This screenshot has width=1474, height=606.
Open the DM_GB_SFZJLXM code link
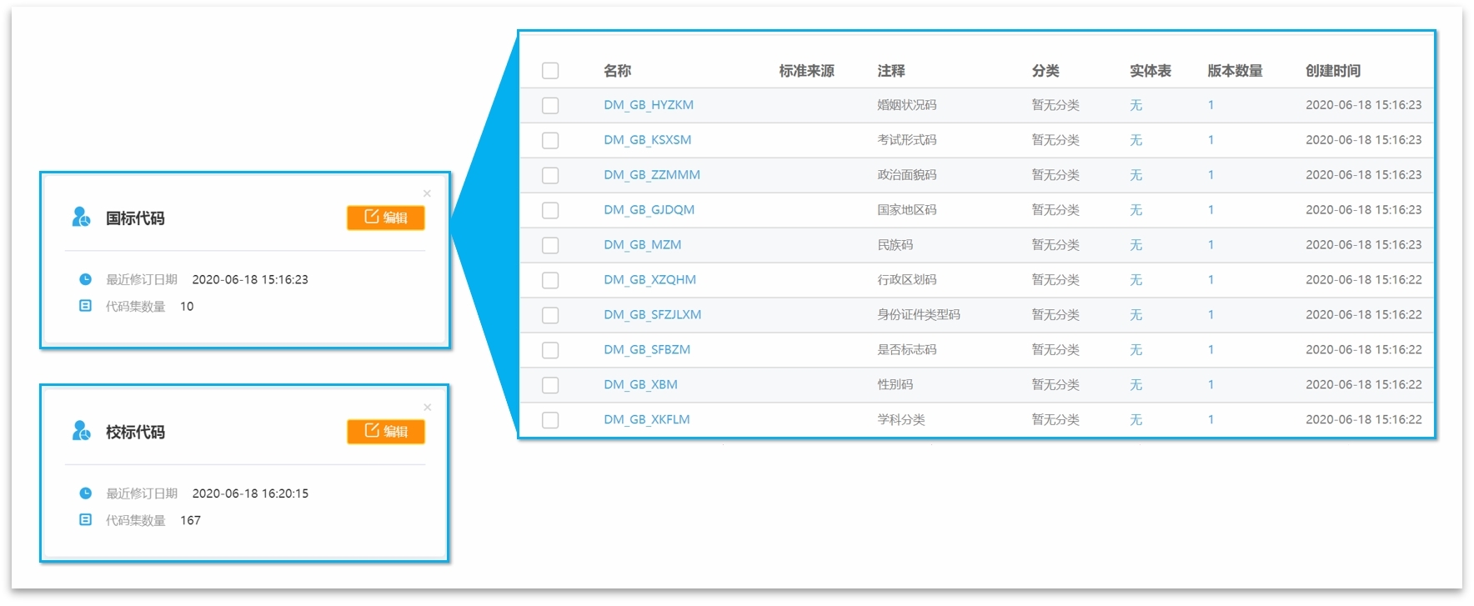653,315
